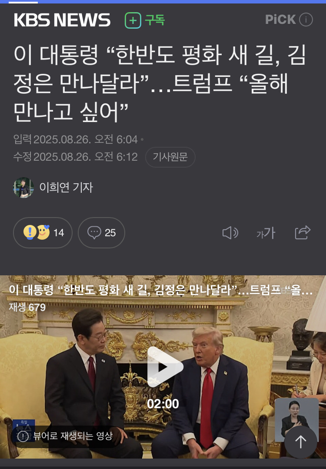Open the video title overlay text
Image resolution: width=326 pixels, height=469 pixels.
[x=161, y=290]
